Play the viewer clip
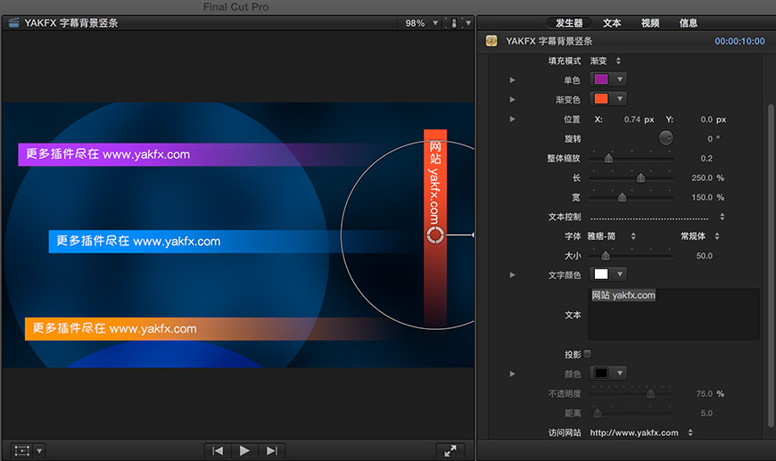Viewport: 776px width, 461px height. coord(244,450)
